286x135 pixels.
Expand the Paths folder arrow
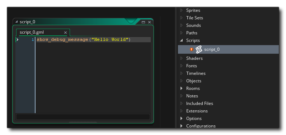tap(182, 33)
